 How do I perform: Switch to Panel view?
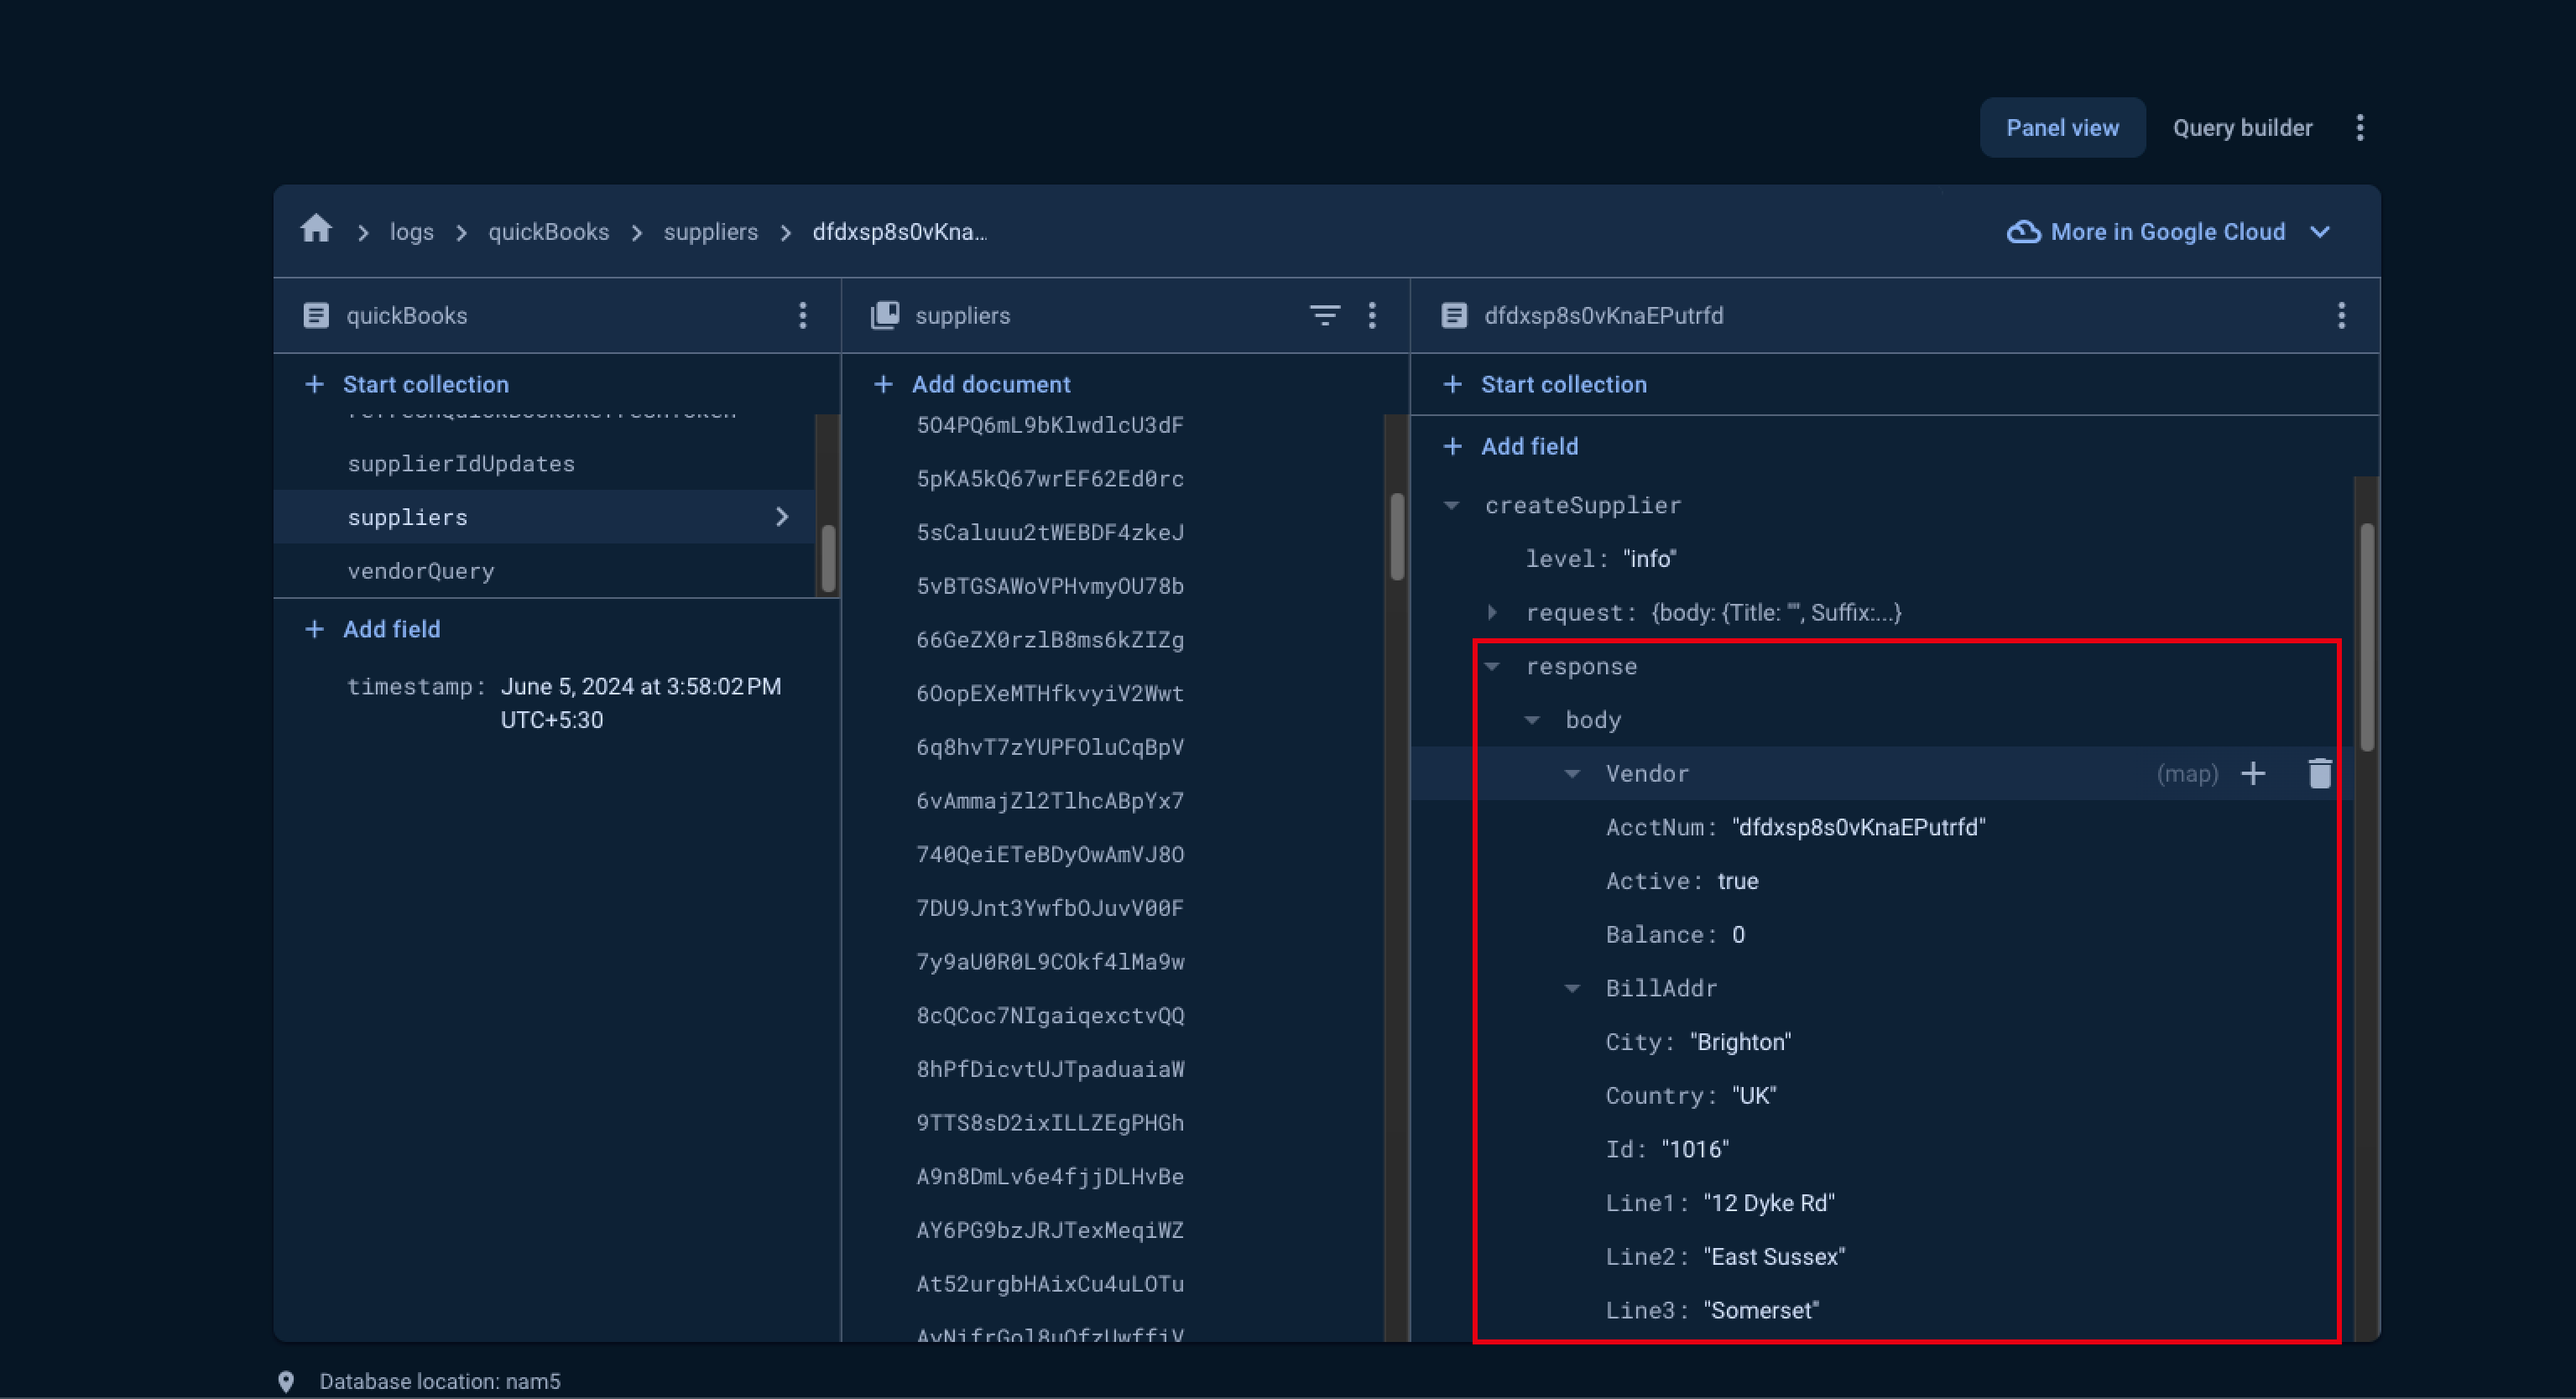pos(2062,128)
